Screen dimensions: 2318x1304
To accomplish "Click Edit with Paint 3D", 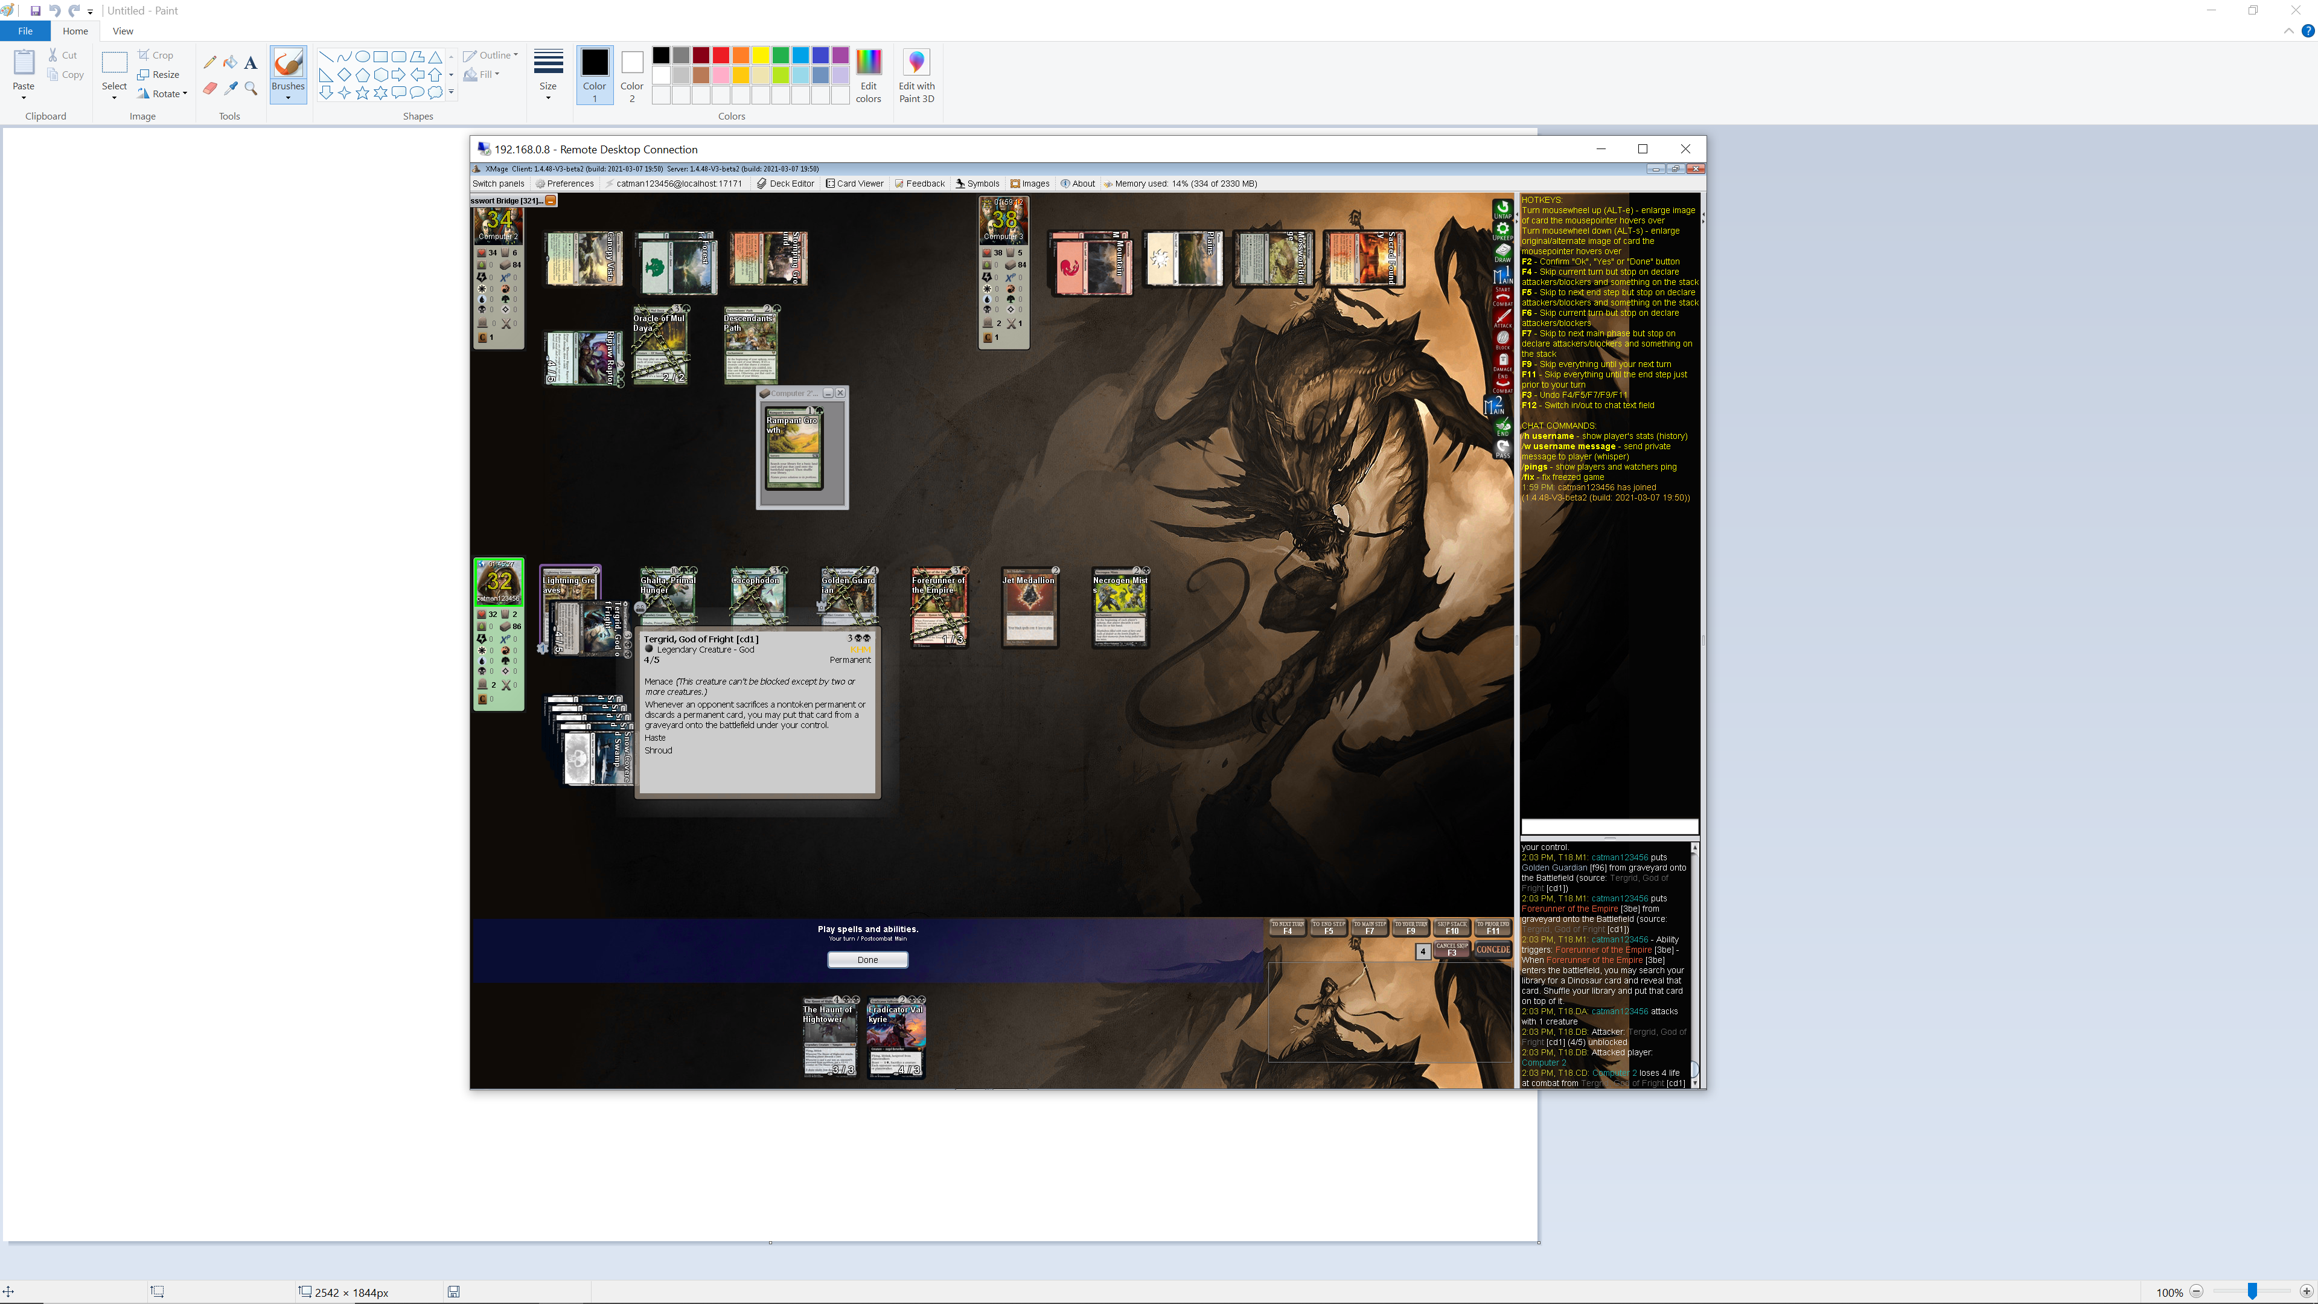I will [917, 75].
